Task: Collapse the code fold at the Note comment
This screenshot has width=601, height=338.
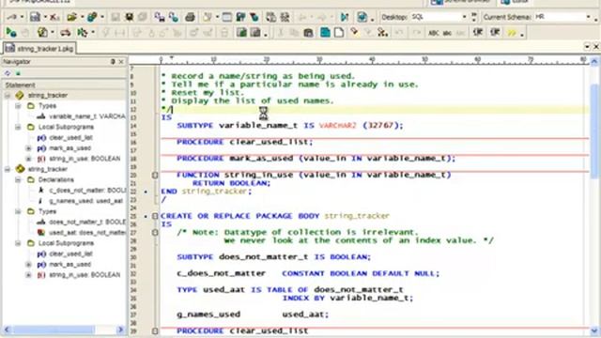Action: [155, 232]
